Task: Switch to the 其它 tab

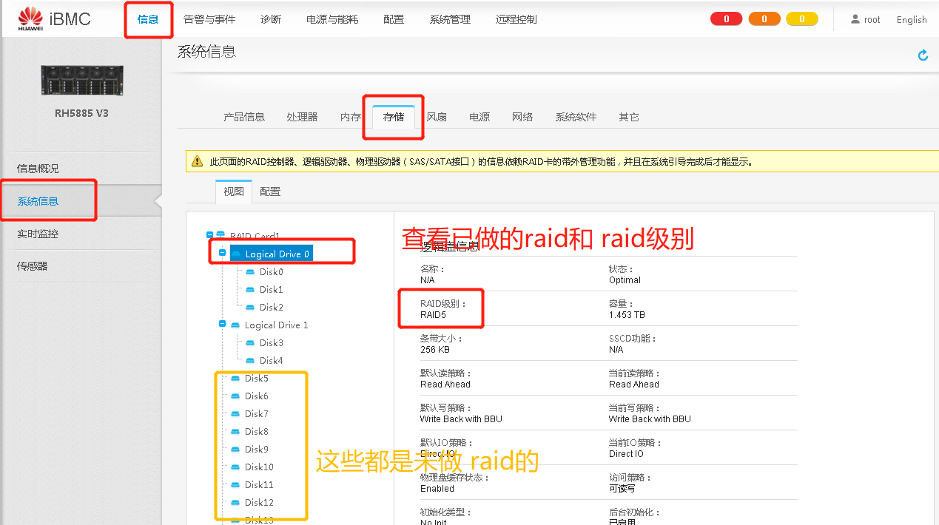Action: (x=629, y=117)
